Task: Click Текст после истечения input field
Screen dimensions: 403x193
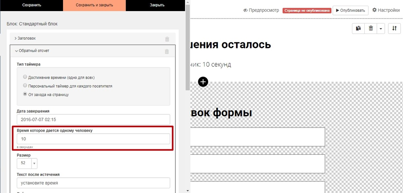Action: point(93,183)
